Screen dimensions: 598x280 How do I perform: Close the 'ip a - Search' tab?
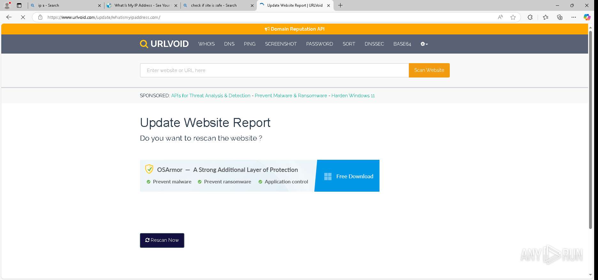(x=99, y=5)
